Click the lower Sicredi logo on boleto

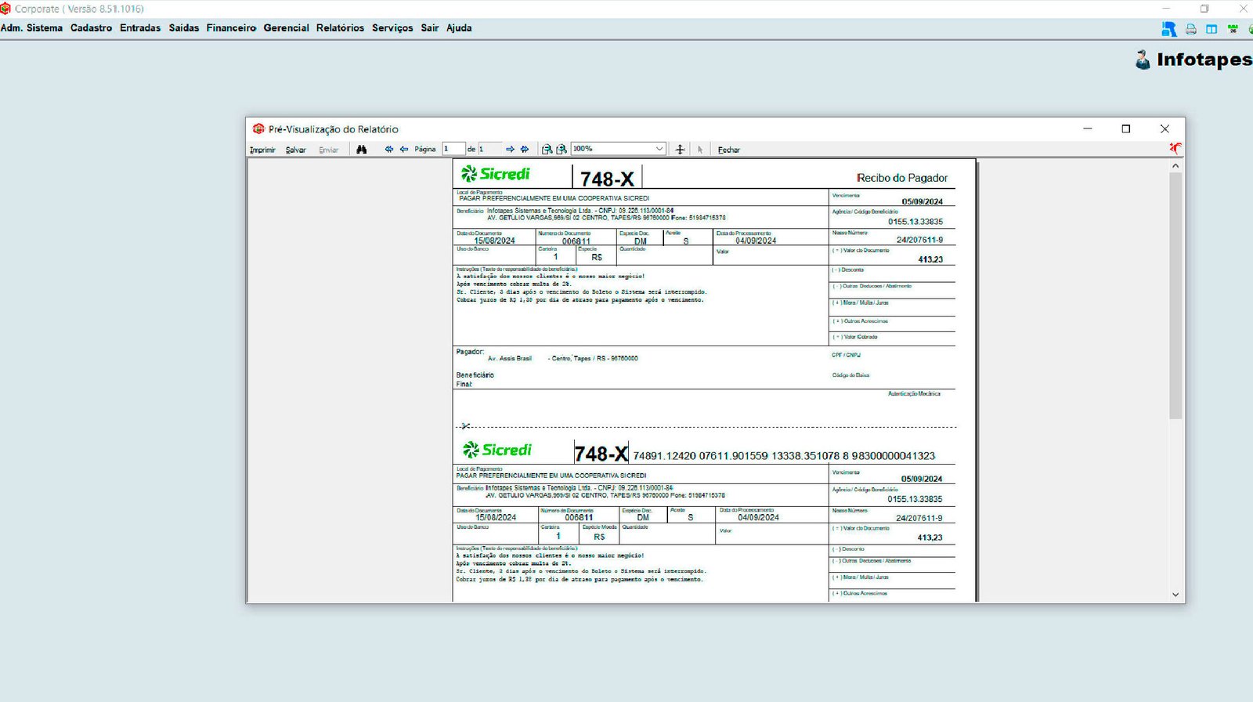pos(497,450)
